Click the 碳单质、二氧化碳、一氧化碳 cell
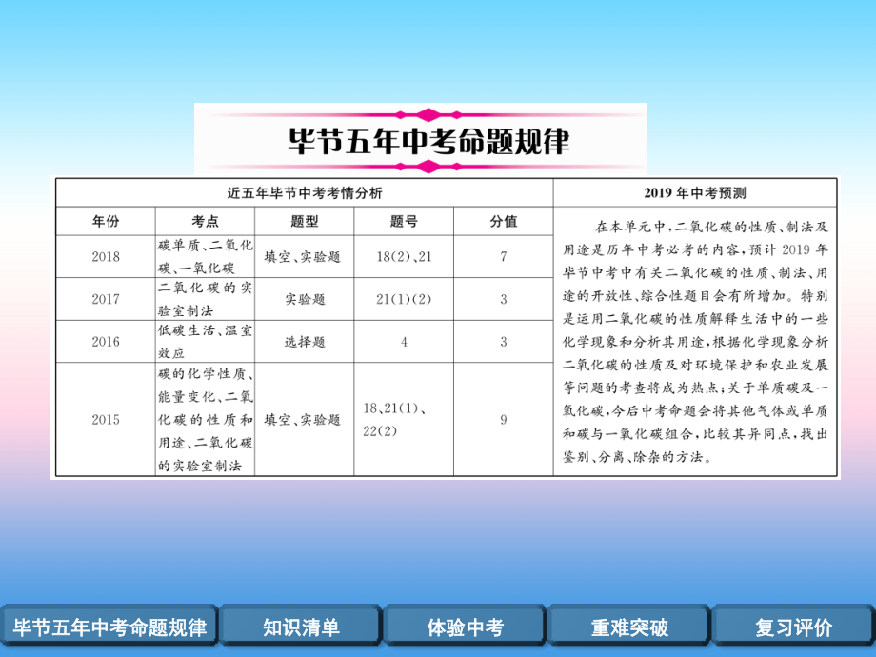 (205, 256)
